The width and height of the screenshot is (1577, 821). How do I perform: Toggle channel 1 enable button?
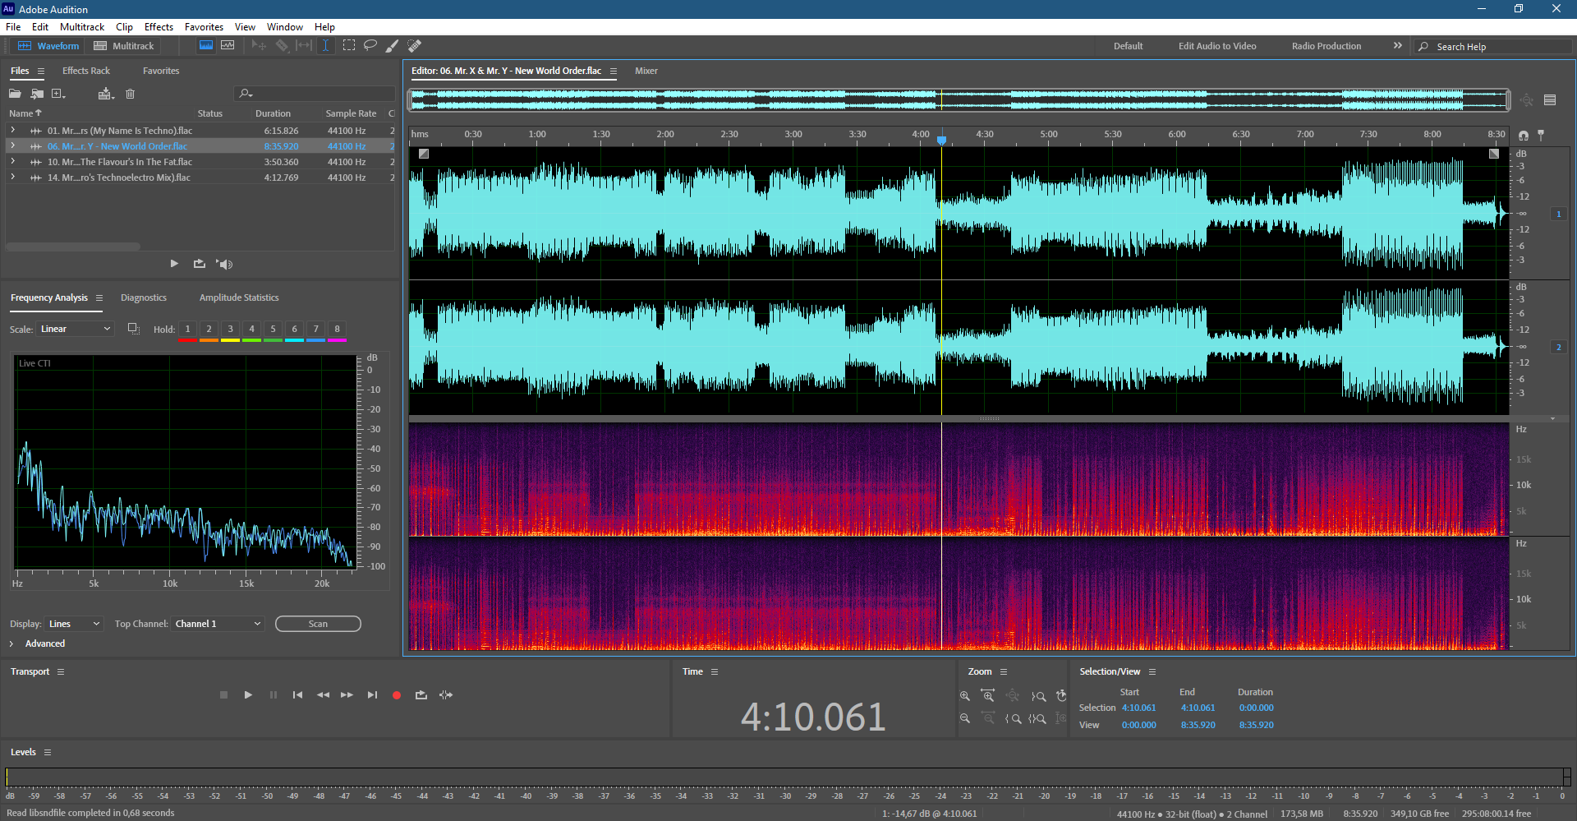tap(1558, 214)
